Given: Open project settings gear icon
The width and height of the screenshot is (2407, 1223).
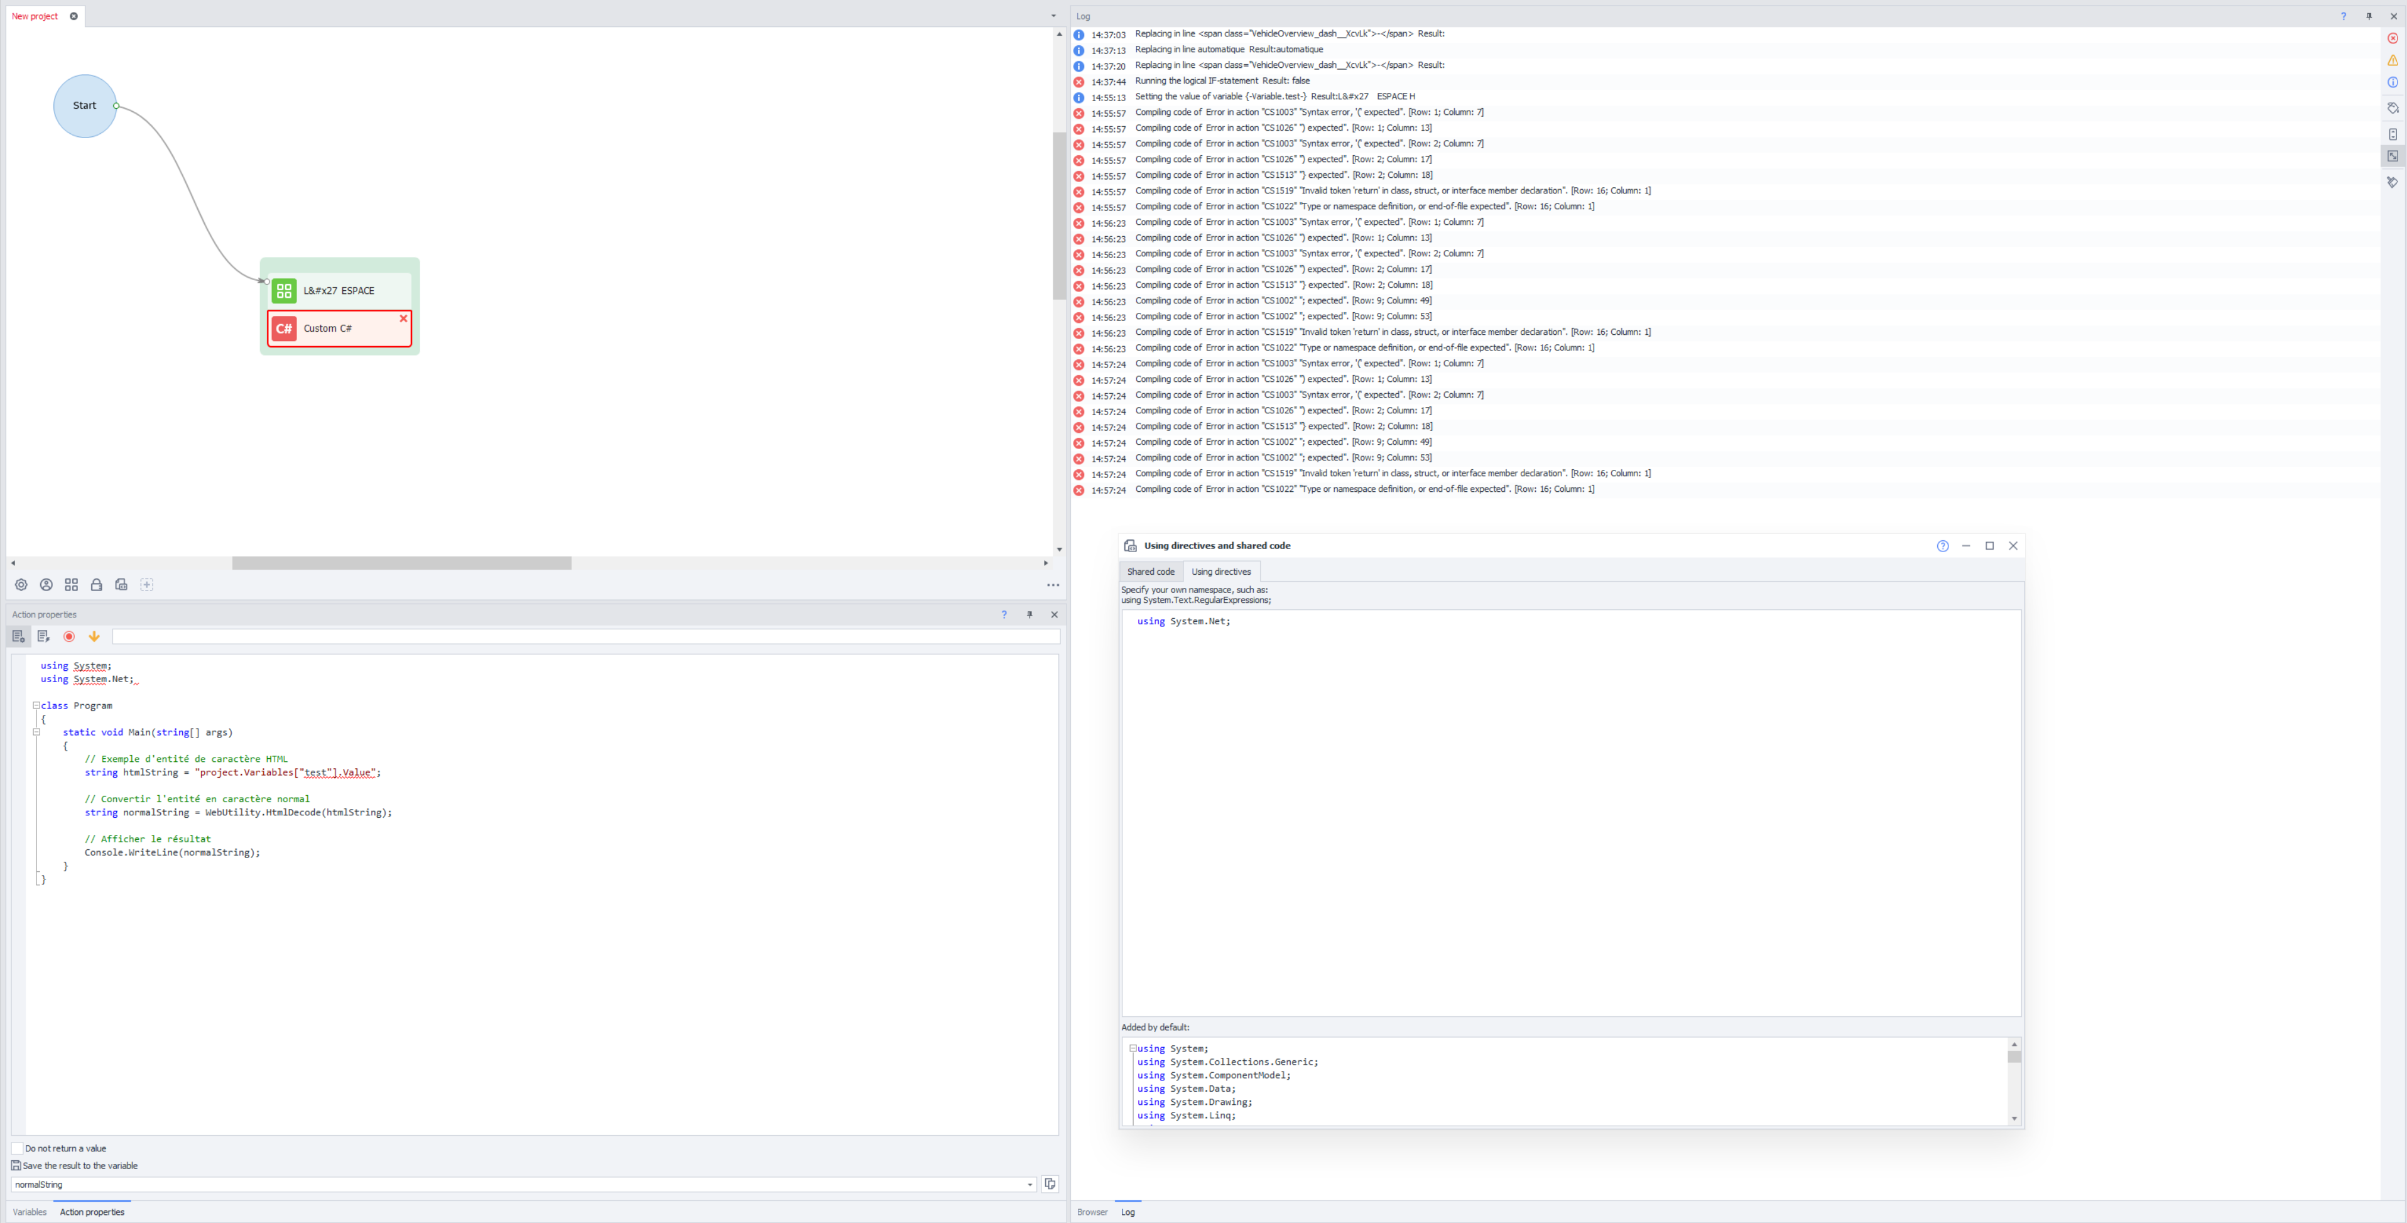Looking at the screenshot, I should pos(21,585).
